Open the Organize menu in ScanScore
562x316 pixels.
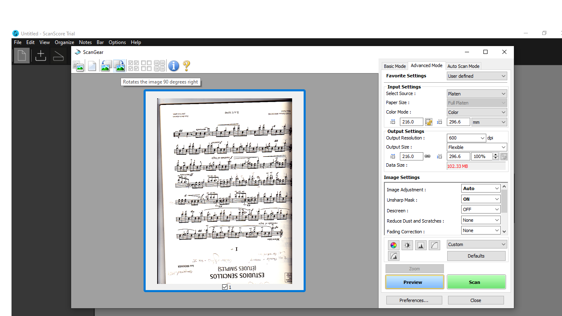[x=65, y=42]
